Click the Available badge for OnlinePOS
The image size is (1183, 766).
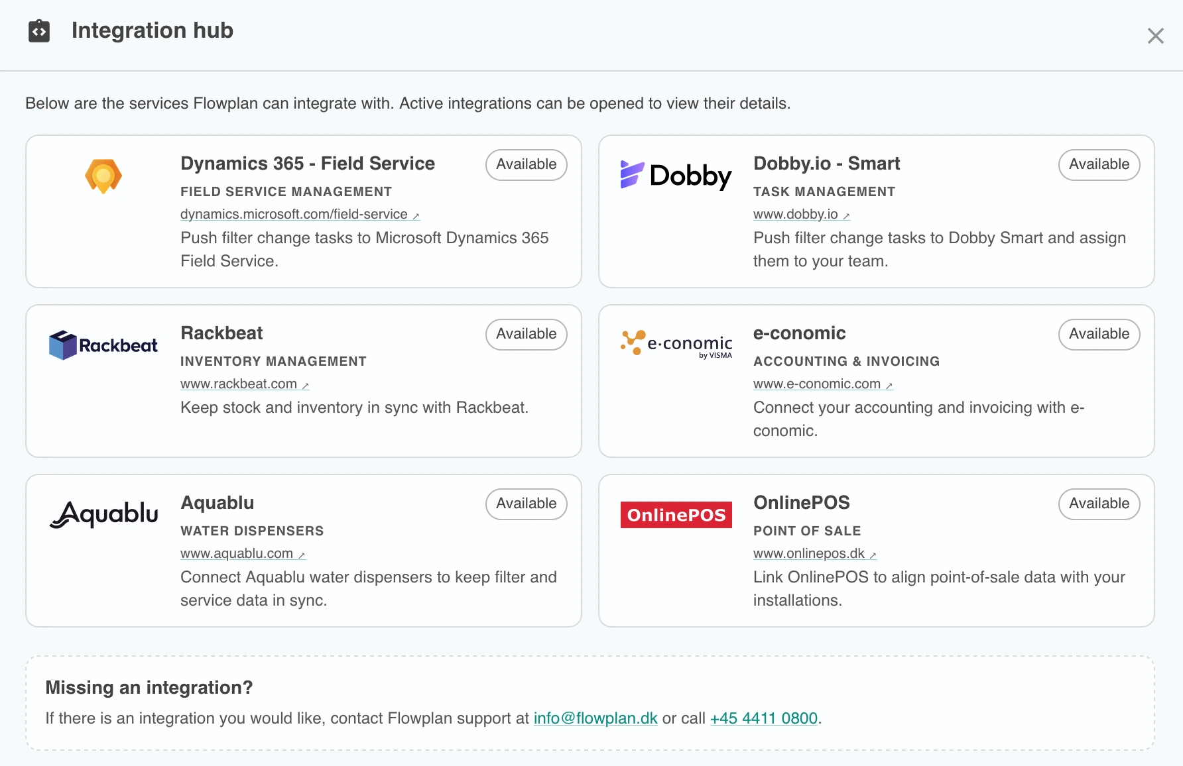[x=1099, y=504]
